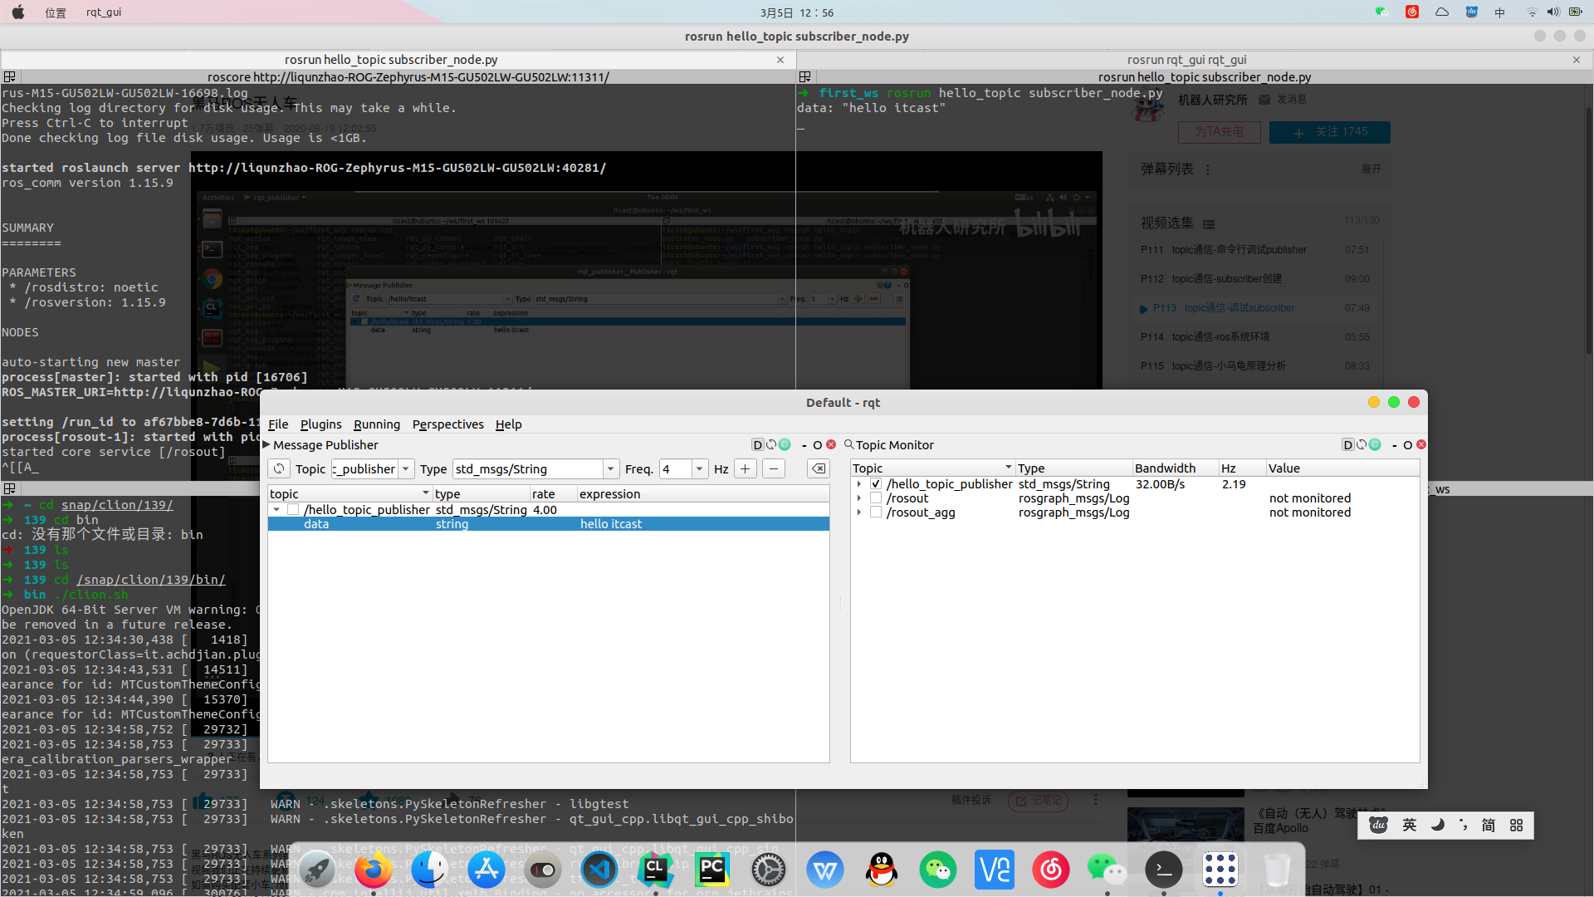The height and width of the screenshot is (897, 1594).
Task: Click the reload icon in Message Publisher header
Action: [771, 445]
